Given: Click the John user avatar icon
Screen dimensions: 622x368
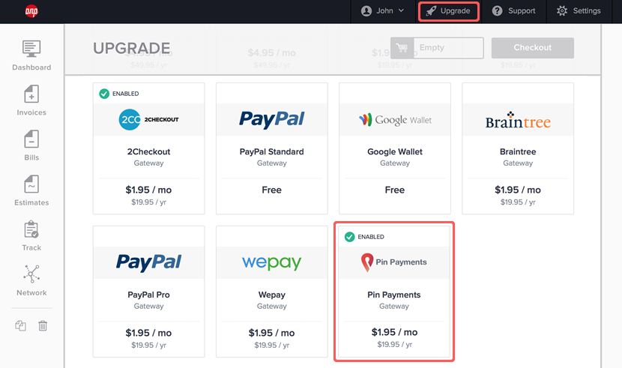Looking at the screenshot, I should [x=366, y=11].
